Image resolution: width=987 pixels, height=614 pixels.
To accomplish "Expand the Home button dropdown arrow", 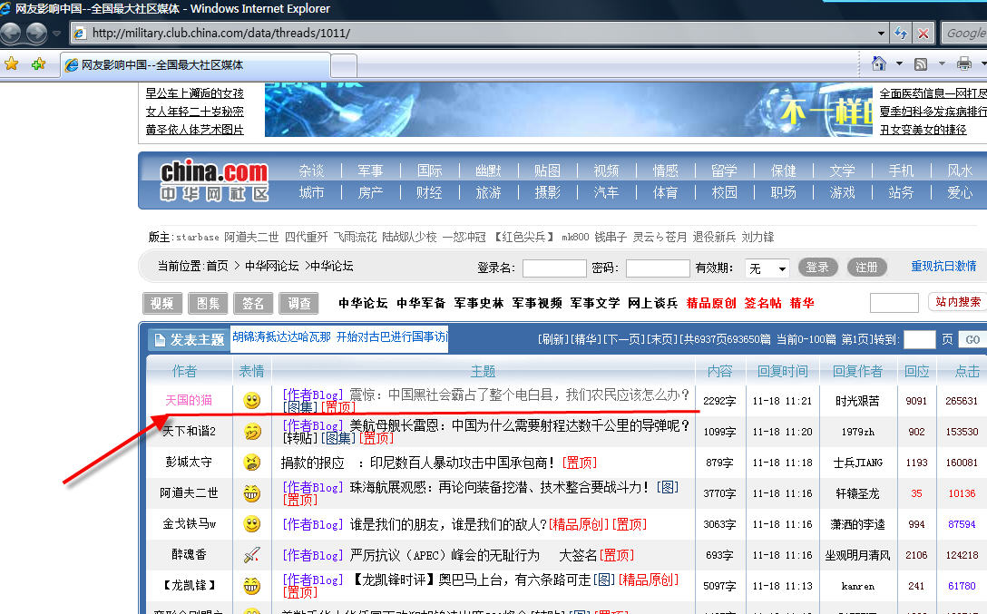I will pos(899,63).
